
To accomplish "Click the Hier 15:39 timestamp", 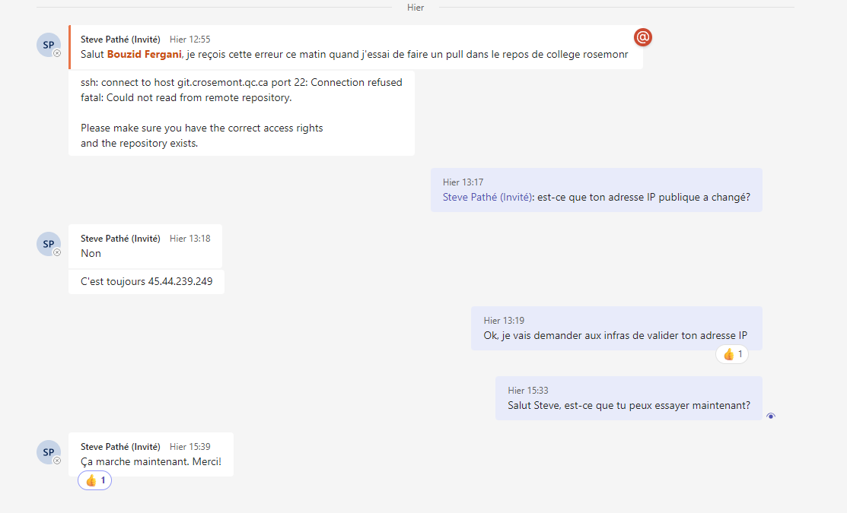I will point(189,447).
